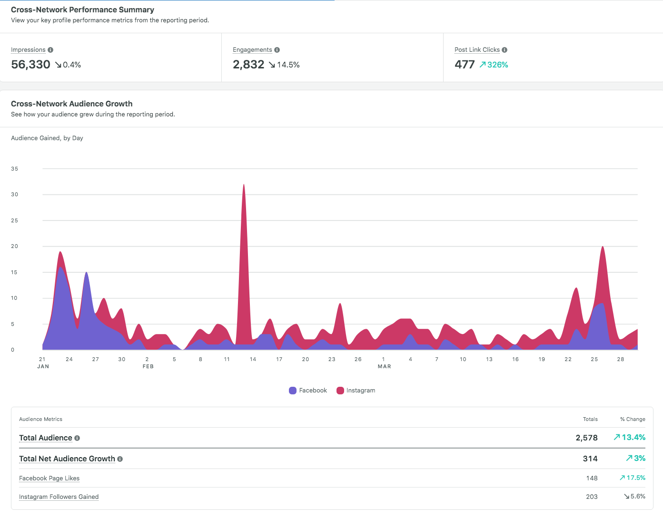The width and height of the screenshot is (663, 516).
Task: Click the % Change column header
Action: click(633, 420)
